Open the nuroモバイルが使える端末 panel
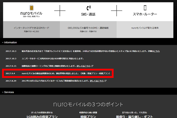The height and width of the screenshot is (118, 177). [145, 29]
